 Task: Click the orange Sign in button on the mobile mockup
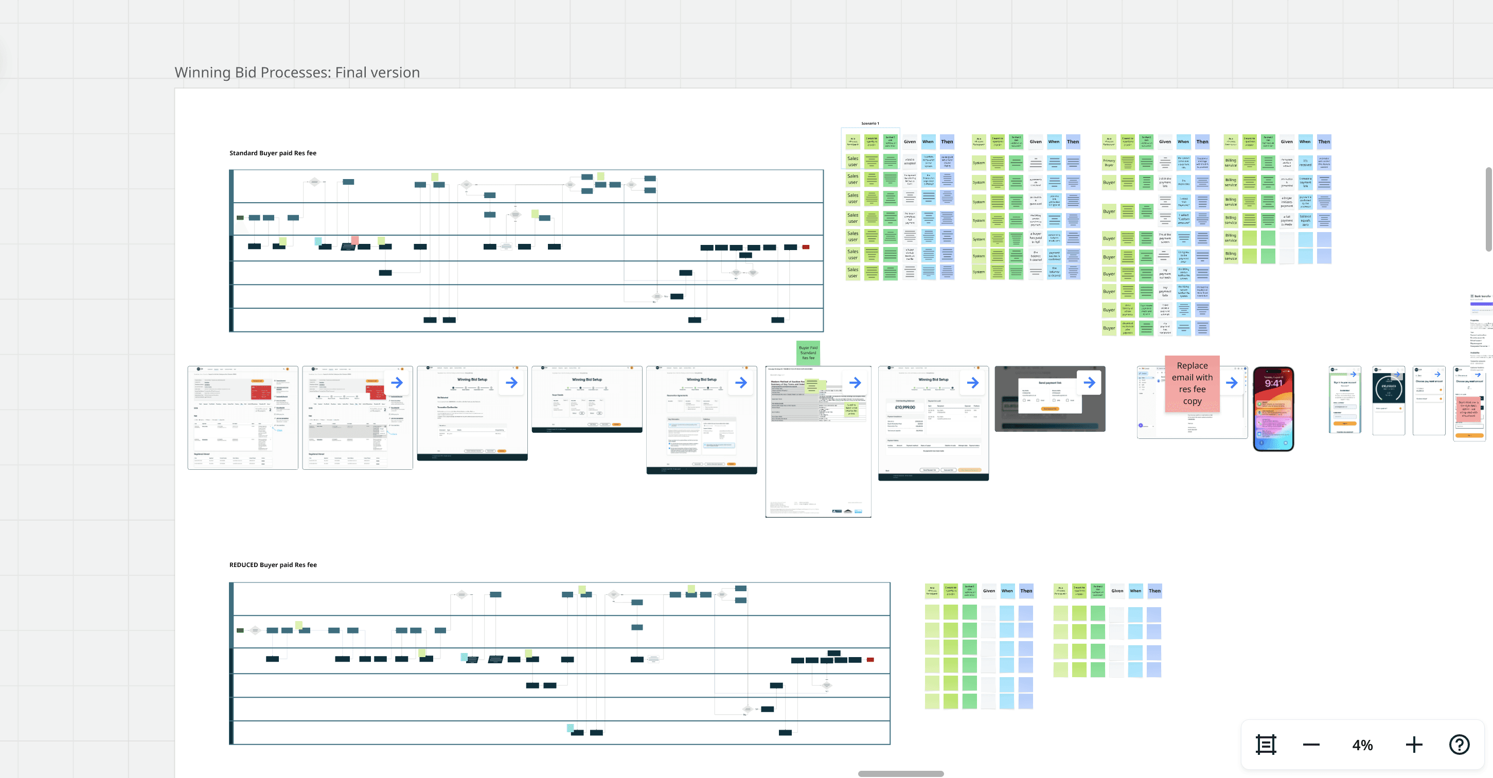point(1345,424)
